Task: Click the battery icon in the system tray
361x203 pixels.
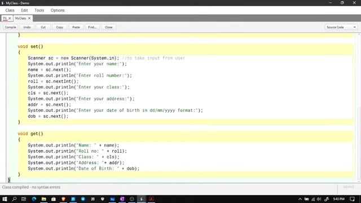Action: click(306, 199)
